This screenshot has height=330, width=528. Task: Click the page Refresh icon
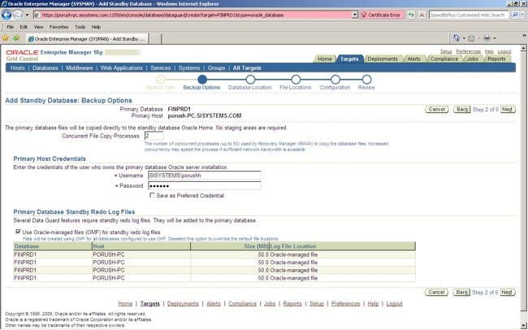point(411,15)
